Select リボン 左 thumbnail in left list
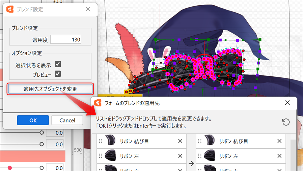Viewport: 303px width, 171px height. point(110,156)
